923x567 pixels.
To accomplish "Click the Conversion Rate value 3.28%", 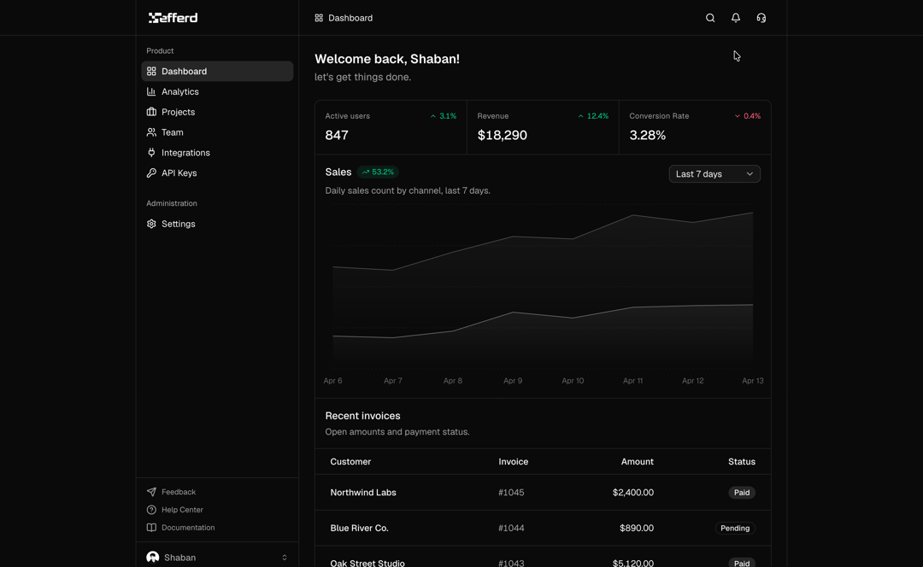I will pos(648,135).
